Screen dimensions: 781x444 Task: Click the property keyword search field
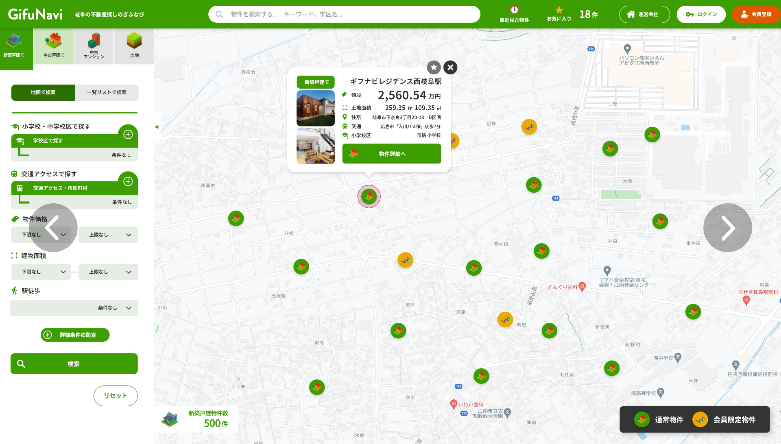click(344, 15)
